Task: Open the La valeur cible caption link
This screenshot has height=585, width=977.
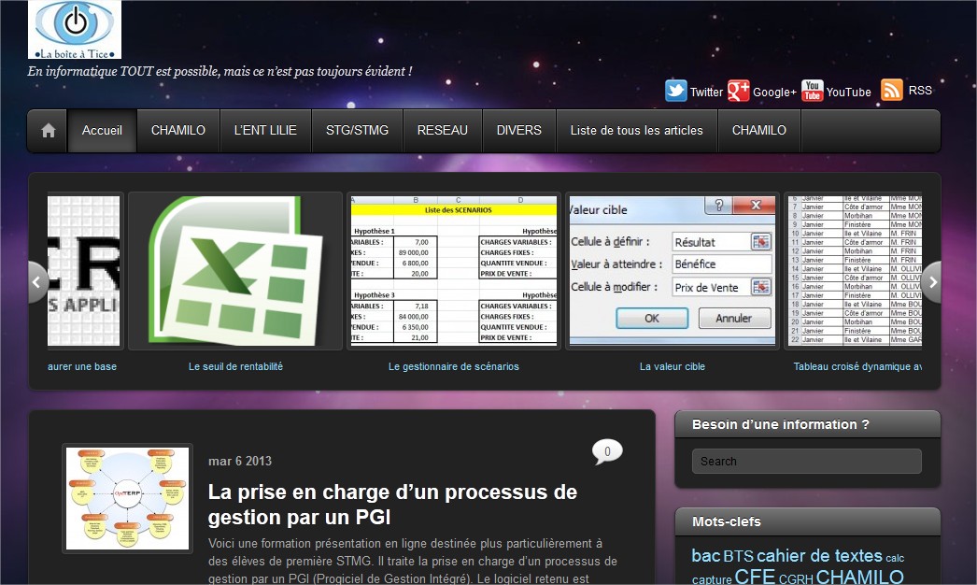Action: tap(672, 367)
